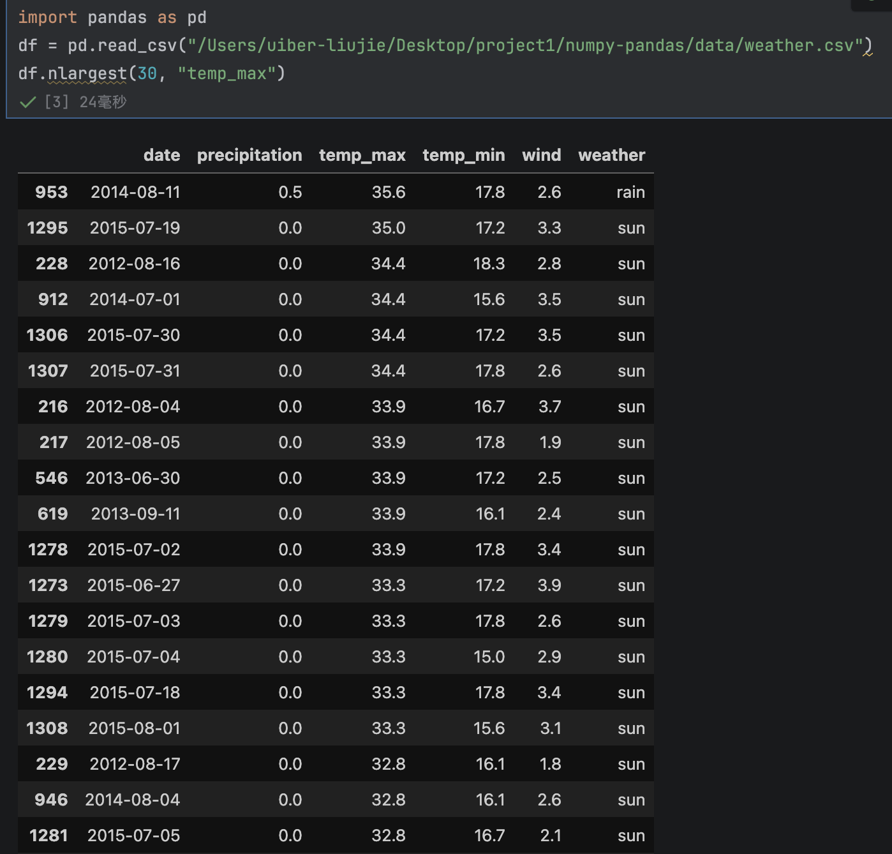Click the 15.0 temp_min value in row 1280
Viewport: 892px width, 854px height.
coord(489,657)
